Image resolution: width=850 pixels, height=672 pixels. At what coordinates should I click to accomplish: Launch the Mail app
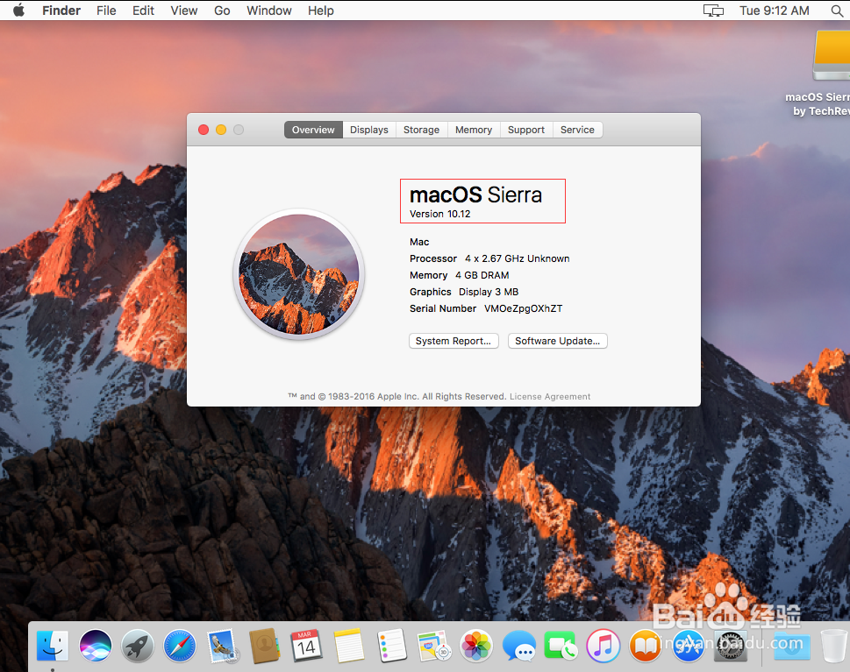[x=221, y=645]
